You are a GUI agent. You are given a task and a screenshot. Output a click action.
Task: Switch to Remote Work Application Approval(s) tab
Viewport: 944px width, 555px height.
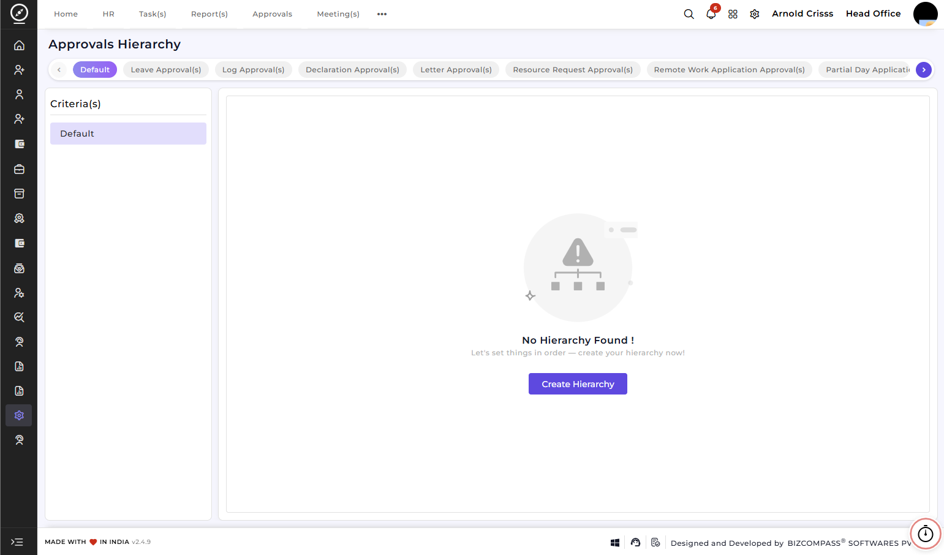[730, 70]
